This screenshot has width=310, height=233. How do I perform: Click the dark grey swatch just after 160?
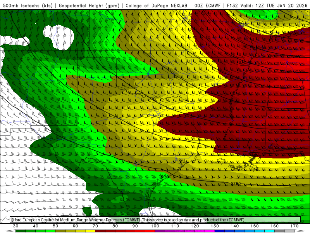pyautogui.click(x=279, y=231)
